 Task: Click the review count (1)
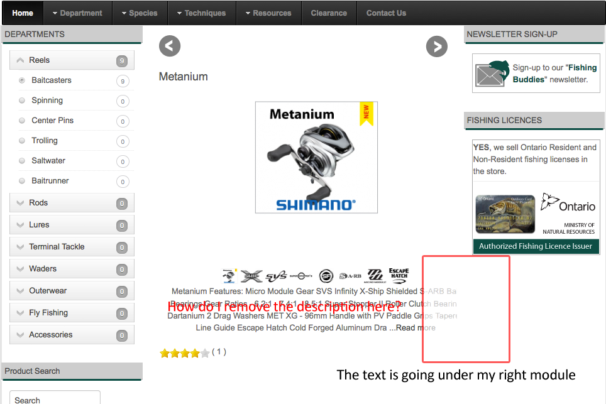click(219, 352)
